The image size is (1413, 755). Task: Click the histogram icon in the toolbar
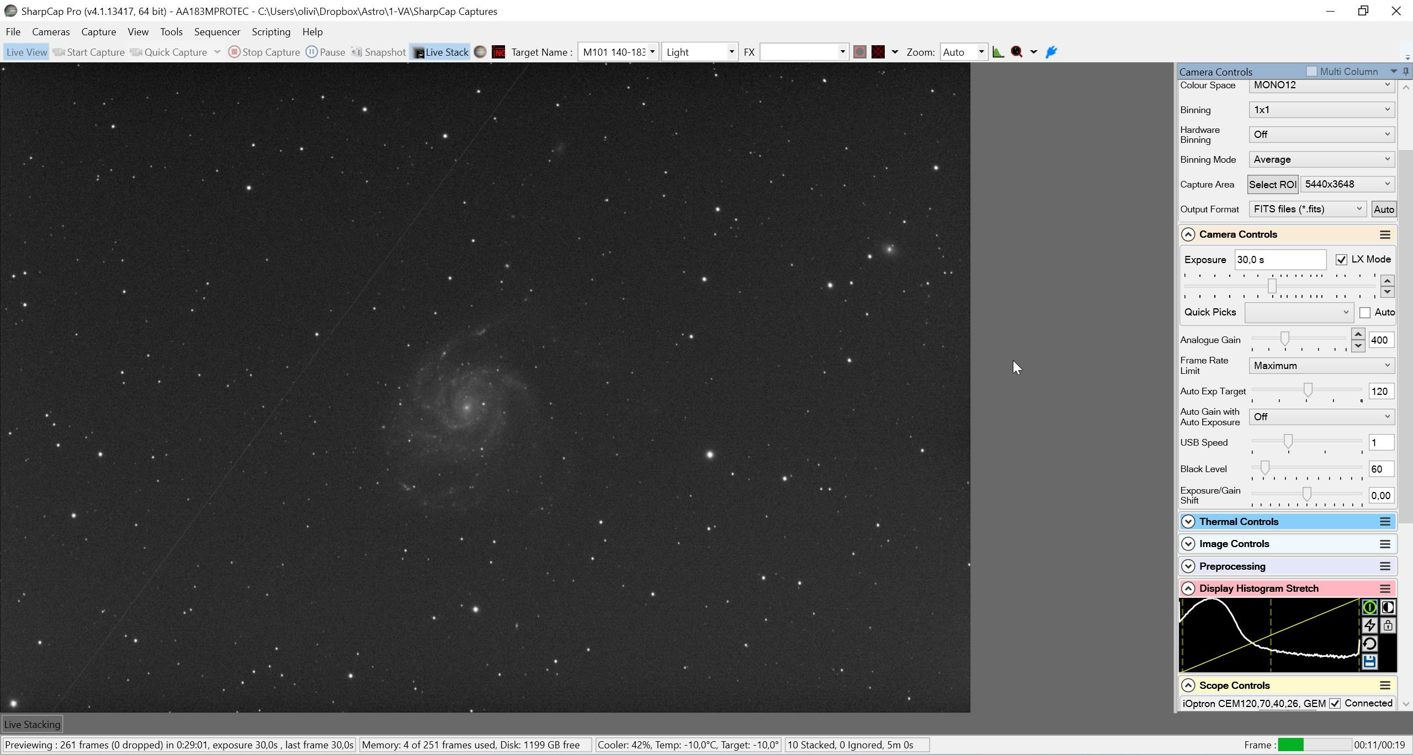pos(998,52)
